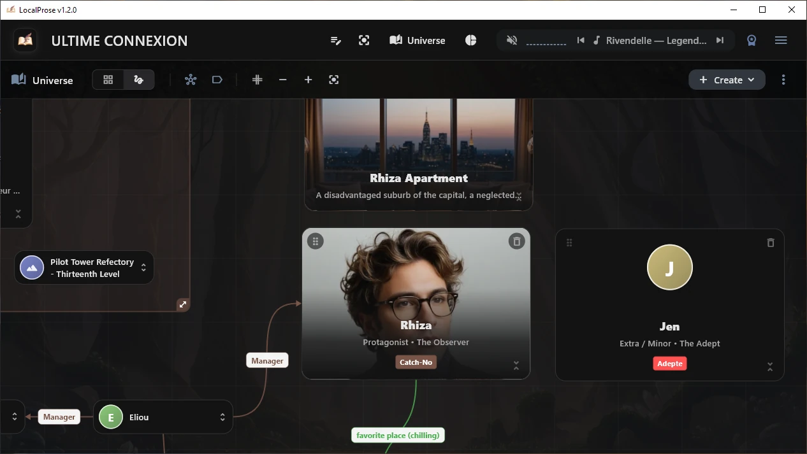Toggle the snap grid icon in toolbar
This screenshot has width=807, height=454.
257,80
